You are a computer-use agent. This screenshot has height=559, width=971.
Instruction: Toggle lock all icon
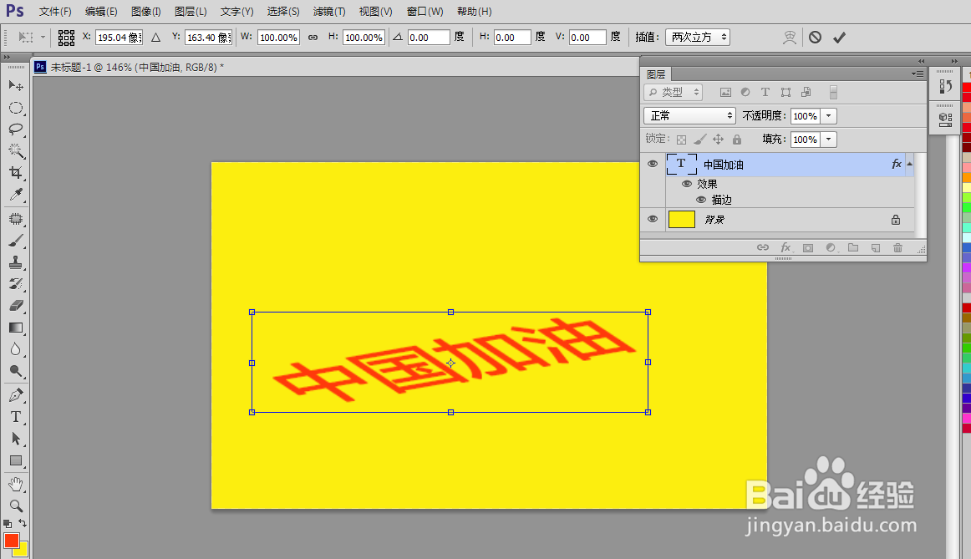coord(737,140)
